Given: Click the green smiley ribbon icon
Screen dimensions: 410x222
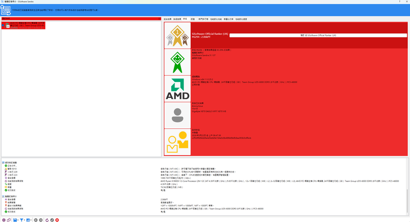Looking at the screenshot, I should [177, 62].
